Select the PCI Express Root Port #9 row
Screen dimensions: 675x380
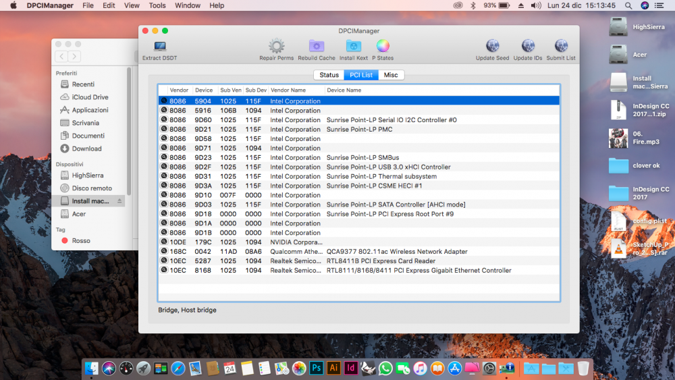(359, 214)
